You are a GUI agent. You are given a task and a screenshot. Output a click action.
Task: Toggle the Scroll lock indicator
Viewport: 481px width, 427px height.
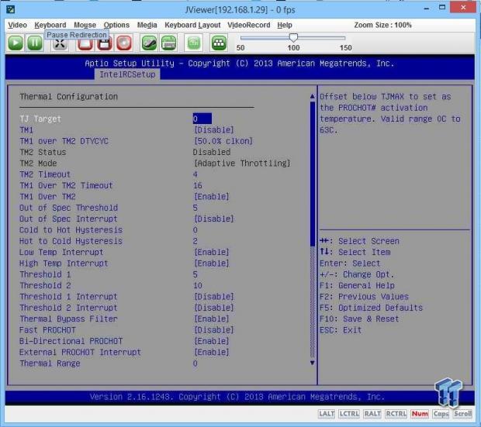(x=462, y=414)
